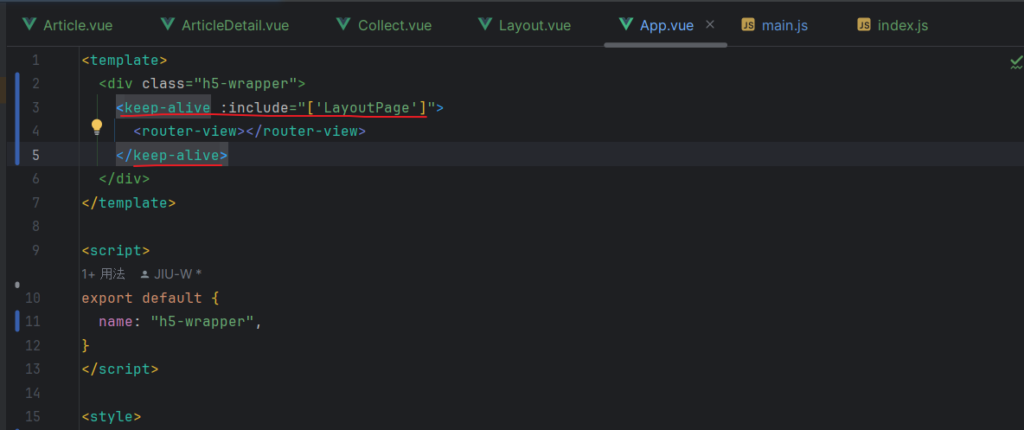Click the :include attribute name
The height and width of the screenshot is (430, 1024).
[254, 107]
